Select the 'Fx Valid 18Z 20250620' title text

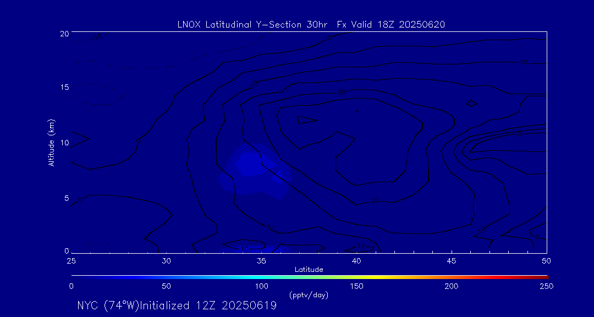tap(391, 25)
